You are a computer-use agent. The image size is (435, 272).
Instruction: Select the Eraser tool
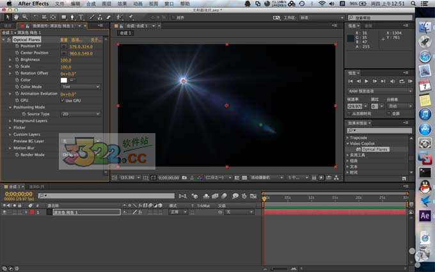coord(108,17)
